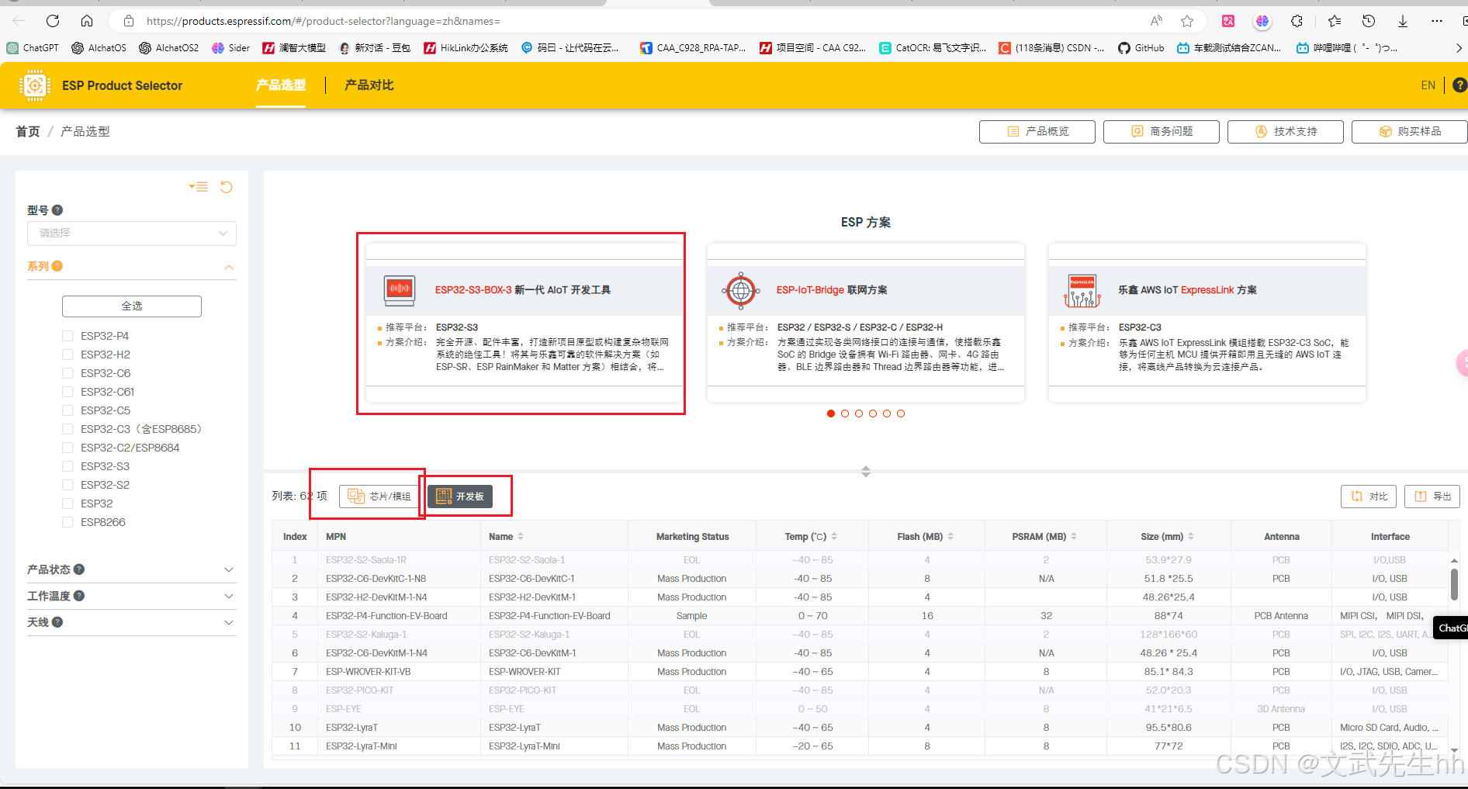Collapse the 系列 filter section

(x=229, y=267)
